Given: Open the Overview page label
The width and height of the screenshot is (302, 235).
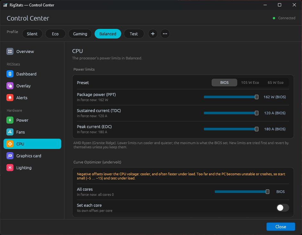Looking at the screenshot, I should point(25,51).
